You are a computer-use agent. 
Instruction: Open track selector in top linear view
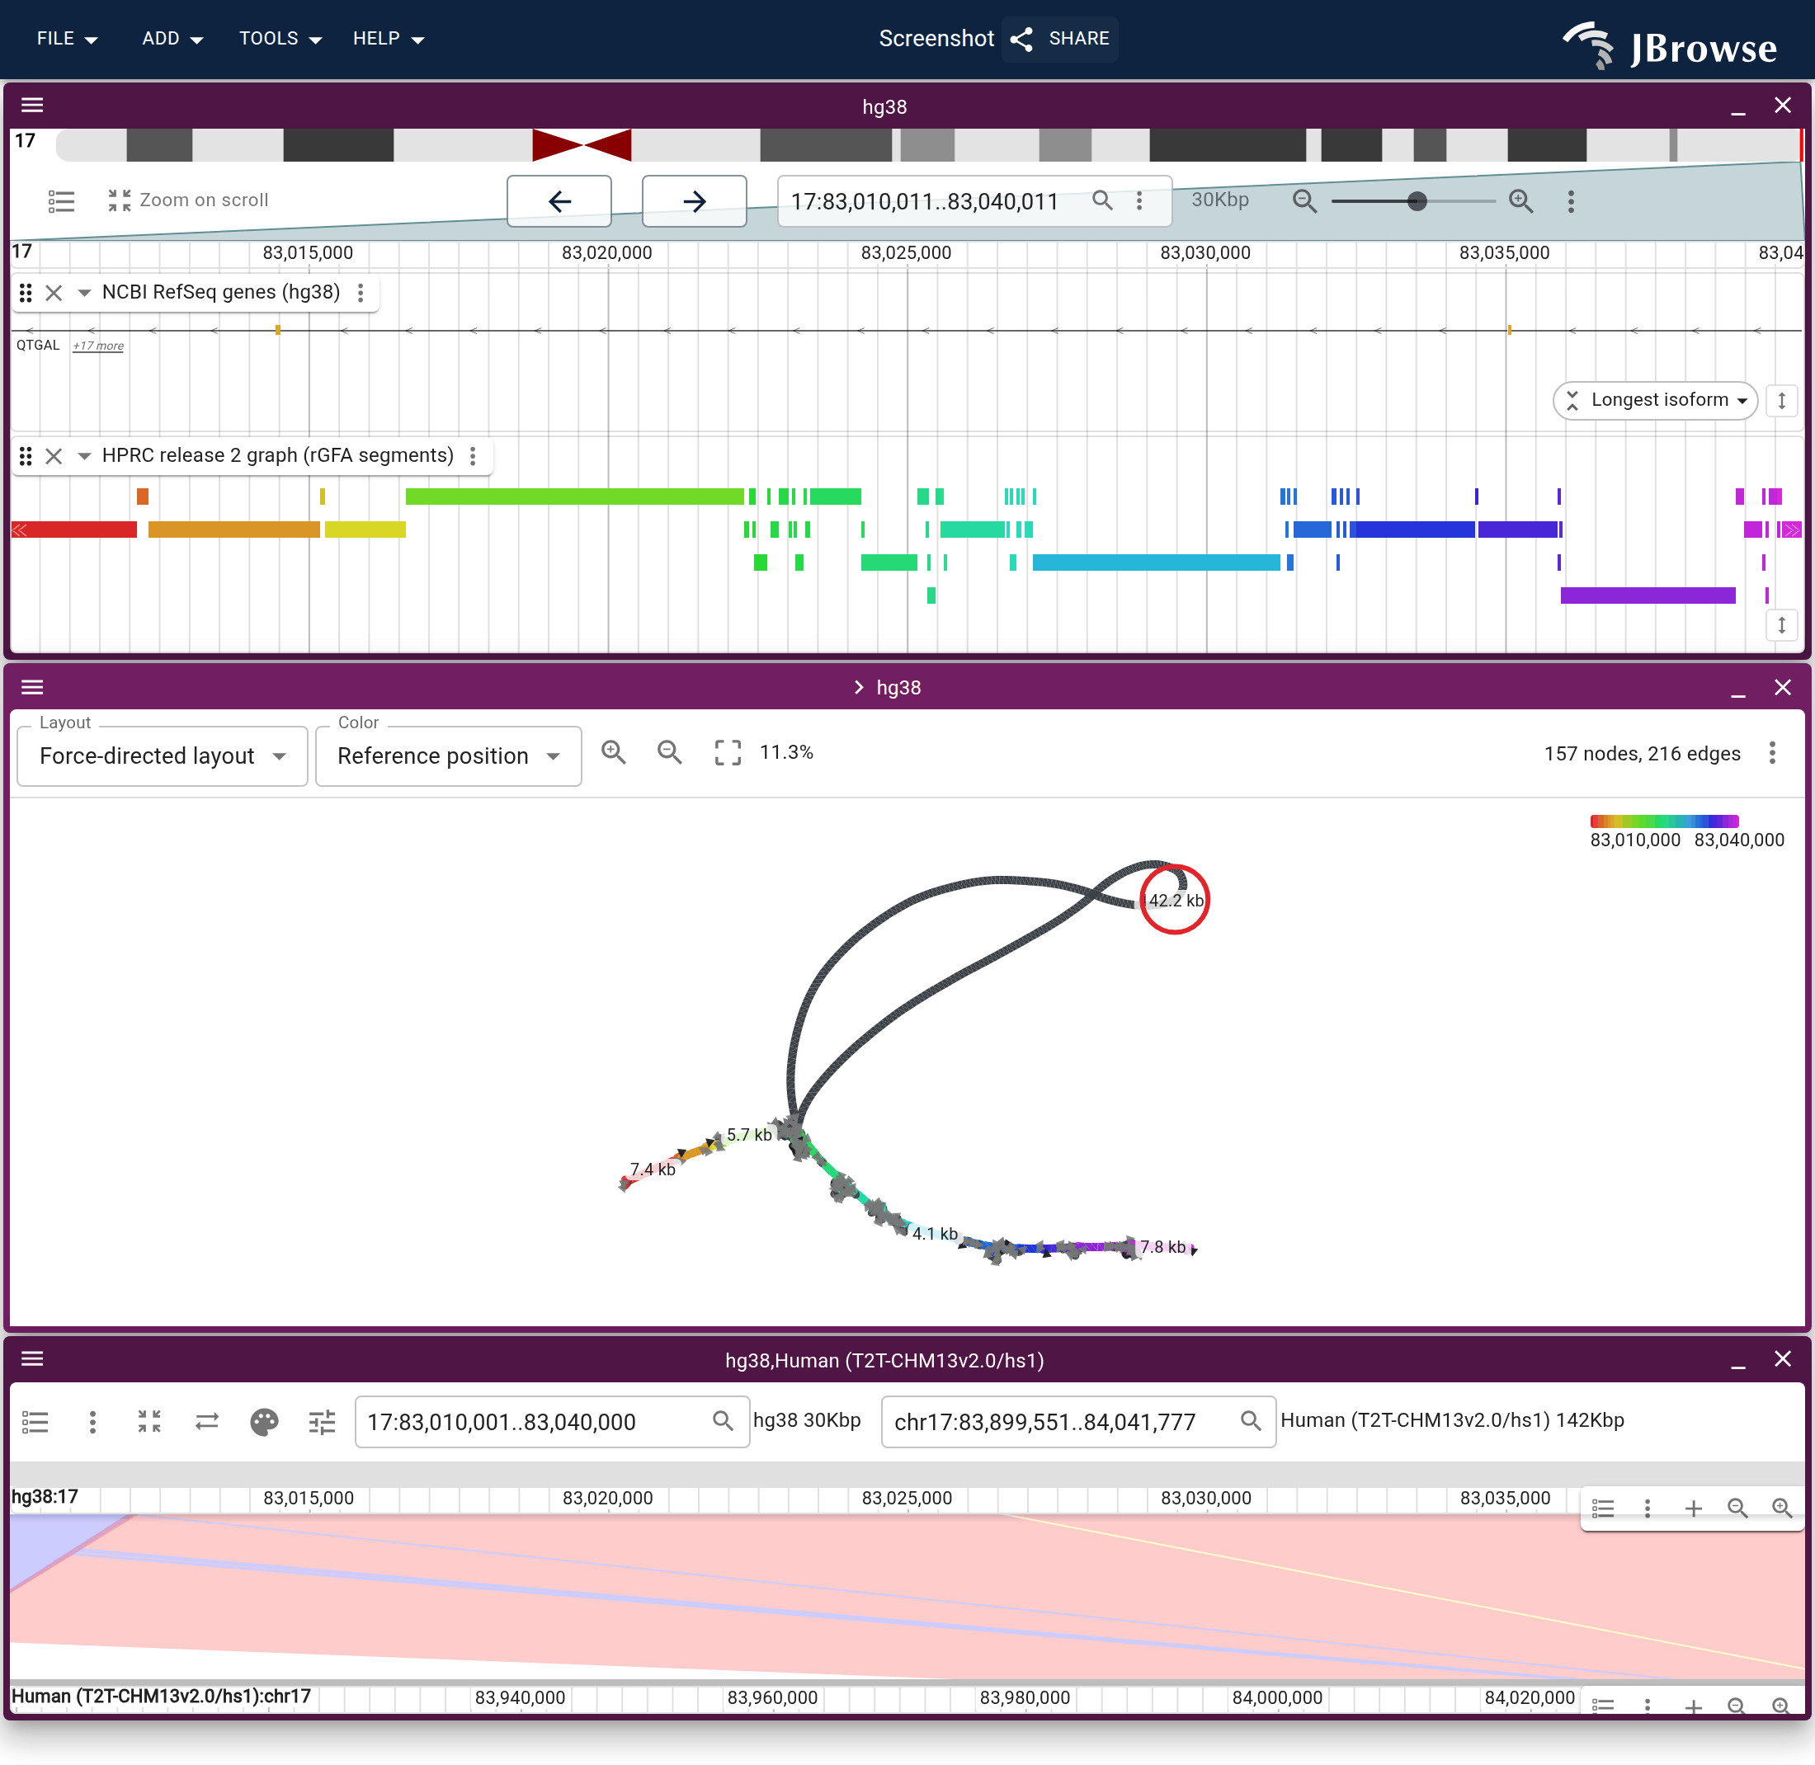point(61,201)
